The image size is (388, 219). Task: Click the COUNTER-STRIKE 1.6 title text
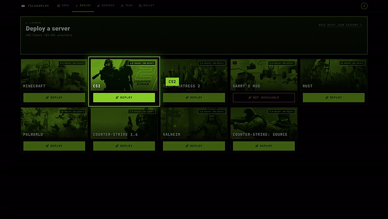(115, 135)
